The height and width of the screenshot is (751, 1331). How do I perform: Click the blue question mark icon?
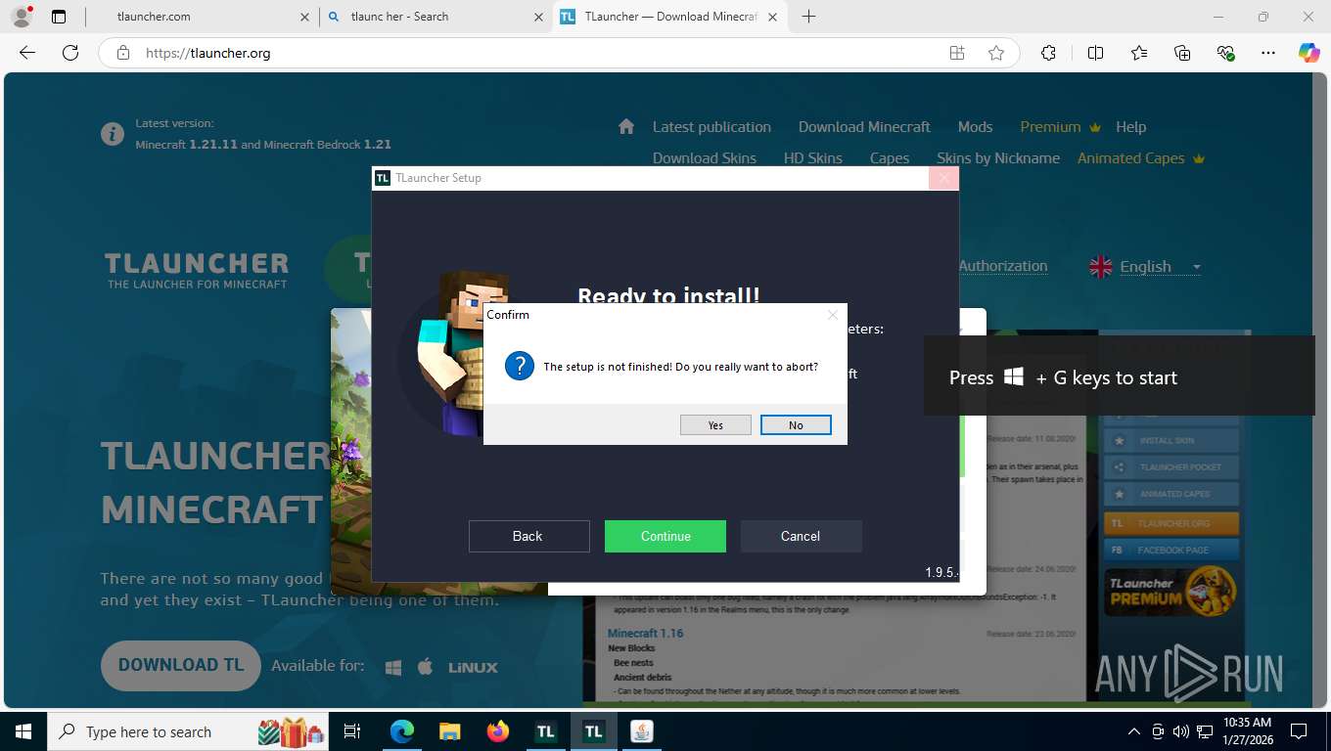[519, 367]
